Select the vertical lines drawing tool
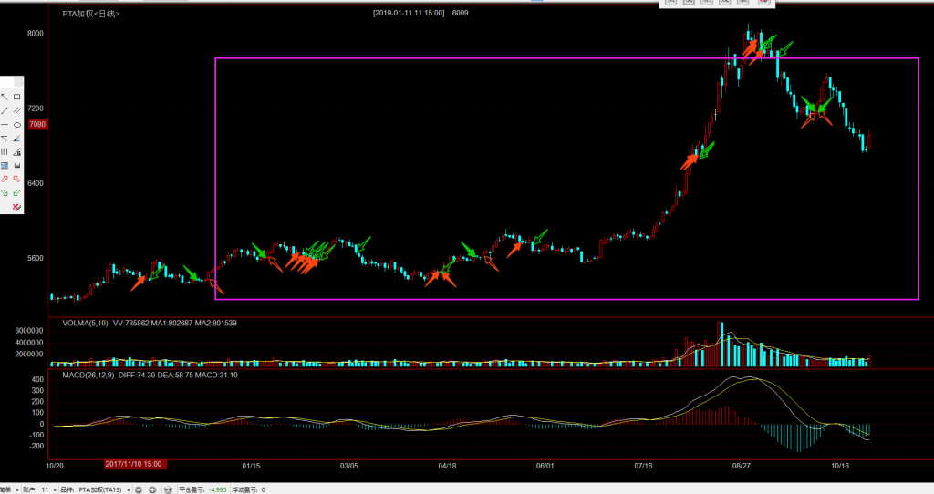This screenshot has height=494, width=934. click(5, 152)
